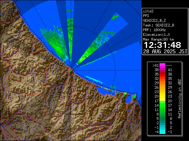Select the Task: SEAICE2_B line

(158, 25)
